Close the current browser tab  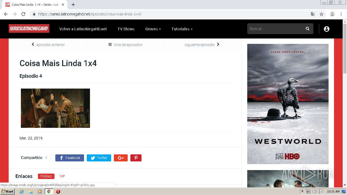click(x=63, y=5)
